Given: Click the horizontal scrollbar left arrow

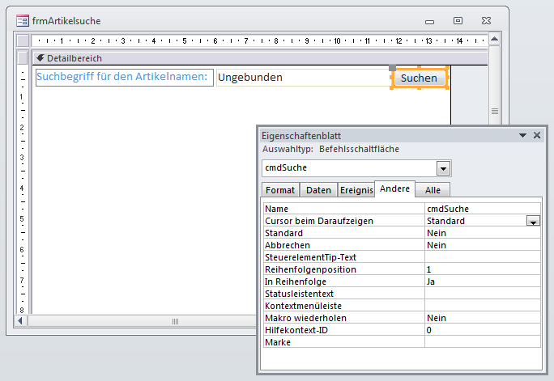Looking at the screenshot, I should pos(20,321).
